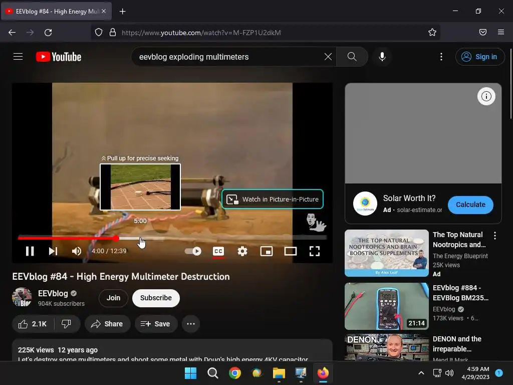The height and width of the screenshot is (385, 513).
Task: Open the Solar Estimate advertiser logo
Action: [365, 204]
